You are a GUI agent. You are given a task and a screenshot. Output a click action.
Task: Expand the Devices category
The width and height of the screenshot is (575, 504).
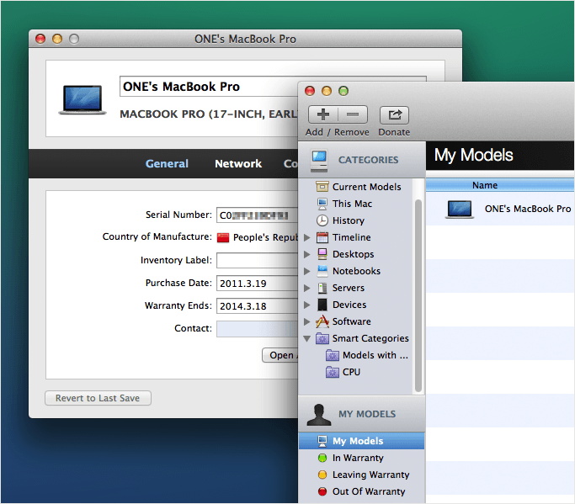pyautogui.click(x=307, y=305)
